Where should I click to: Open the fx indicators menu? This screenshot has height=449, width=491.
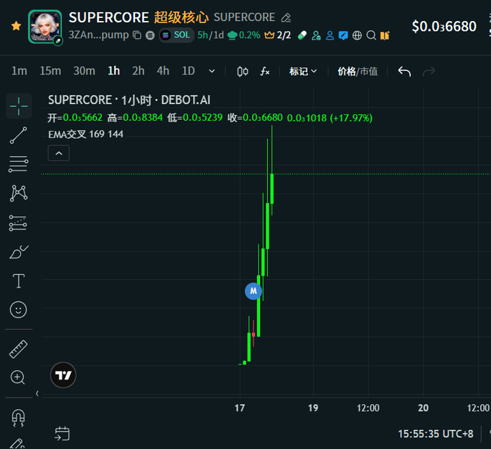(265, 72)
